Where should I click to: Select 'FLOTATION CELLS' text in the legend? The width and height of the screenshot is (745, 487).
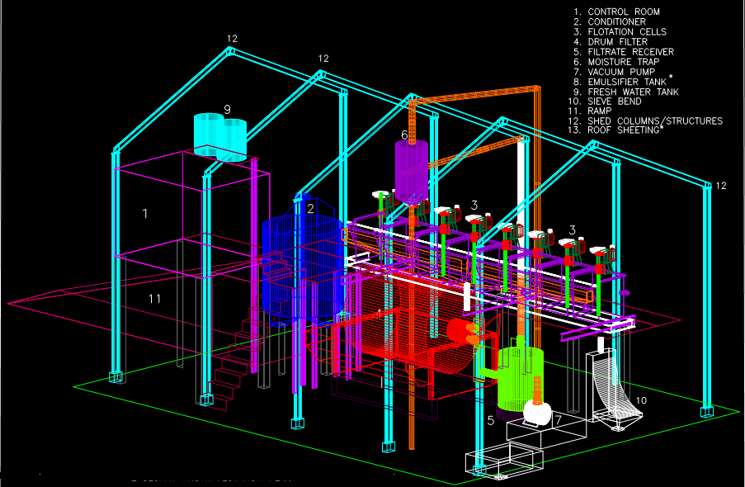(638, 32)
